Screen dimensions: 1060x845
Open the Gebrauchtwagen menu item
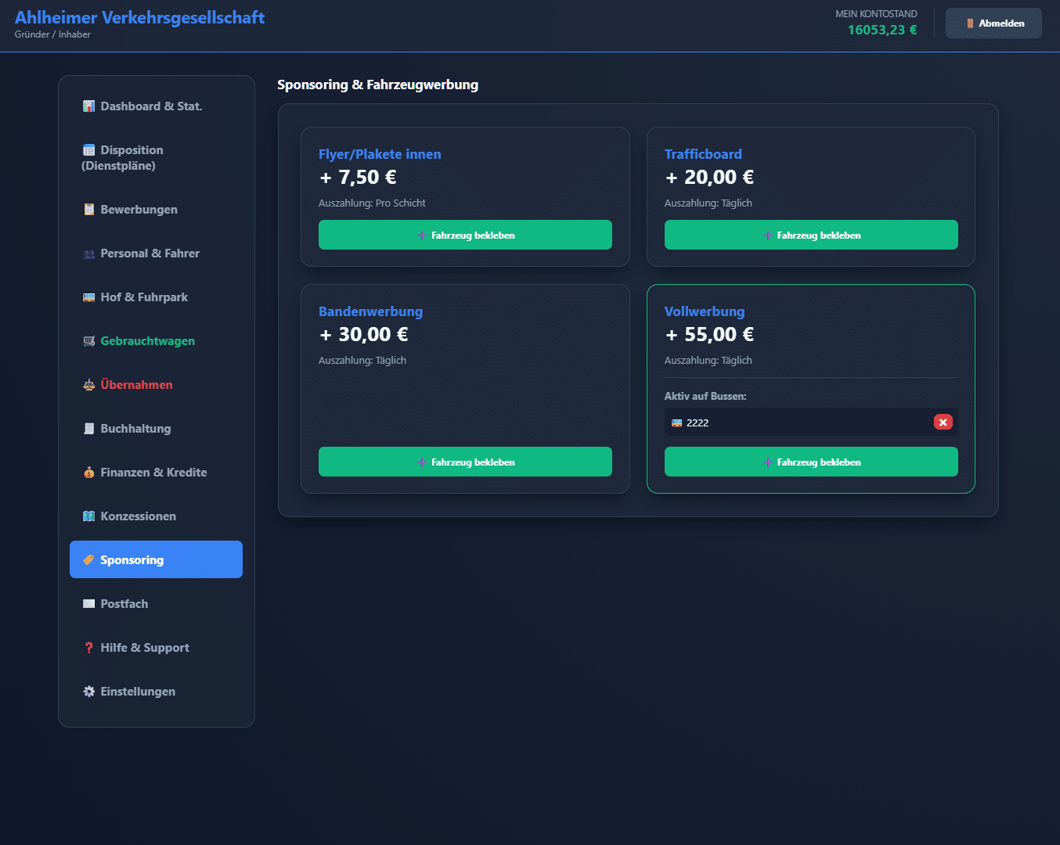[x=147, y=341]
